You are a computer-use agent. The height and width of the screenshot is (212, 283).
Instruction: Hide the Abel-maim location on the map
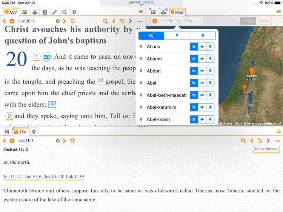pos(194,119)
